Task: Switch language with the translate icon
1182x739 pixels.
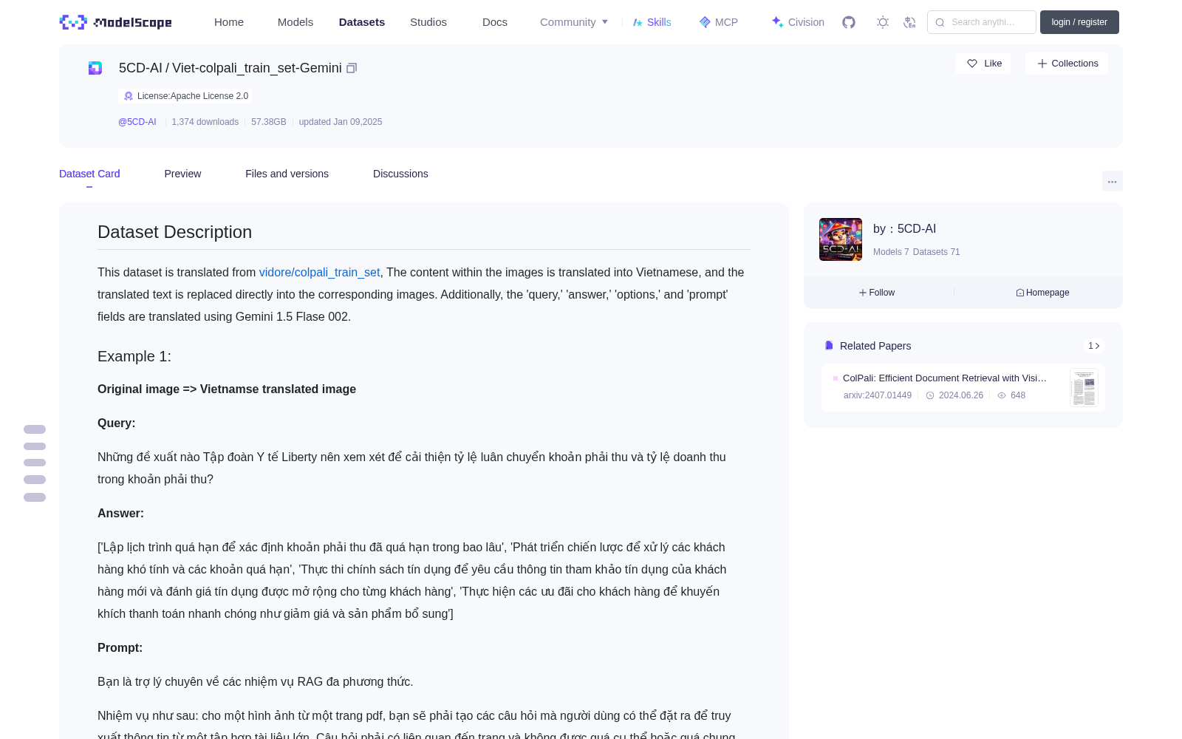Action: [x=910, y=22]
